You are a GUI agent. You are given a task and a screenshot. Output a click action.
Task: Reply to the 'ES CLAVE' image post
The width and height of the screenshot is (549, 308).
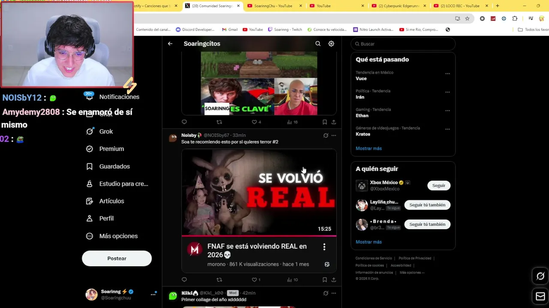coord(184,122)
